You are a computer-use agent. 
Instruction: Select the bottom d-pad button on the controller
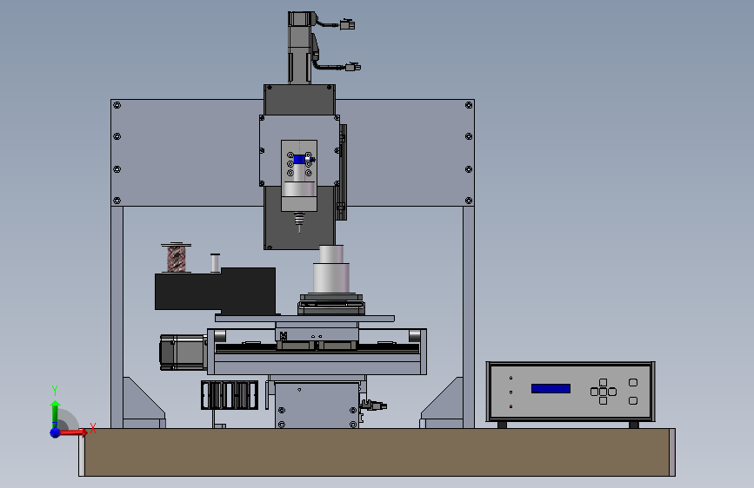pos(603,400)
